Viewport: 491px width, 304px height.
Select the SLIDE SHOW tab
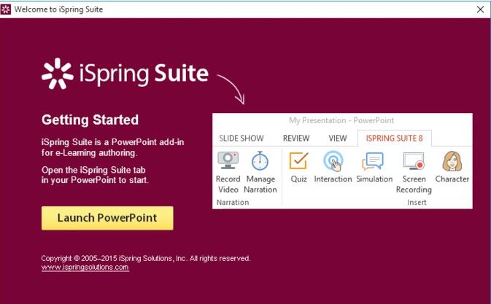coord(241,139)
